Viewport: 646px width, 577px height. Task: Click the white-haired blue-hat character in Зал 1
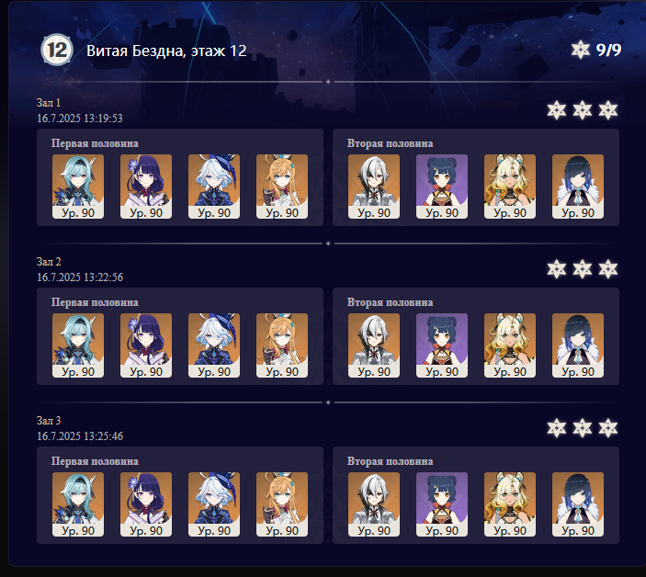214,187
